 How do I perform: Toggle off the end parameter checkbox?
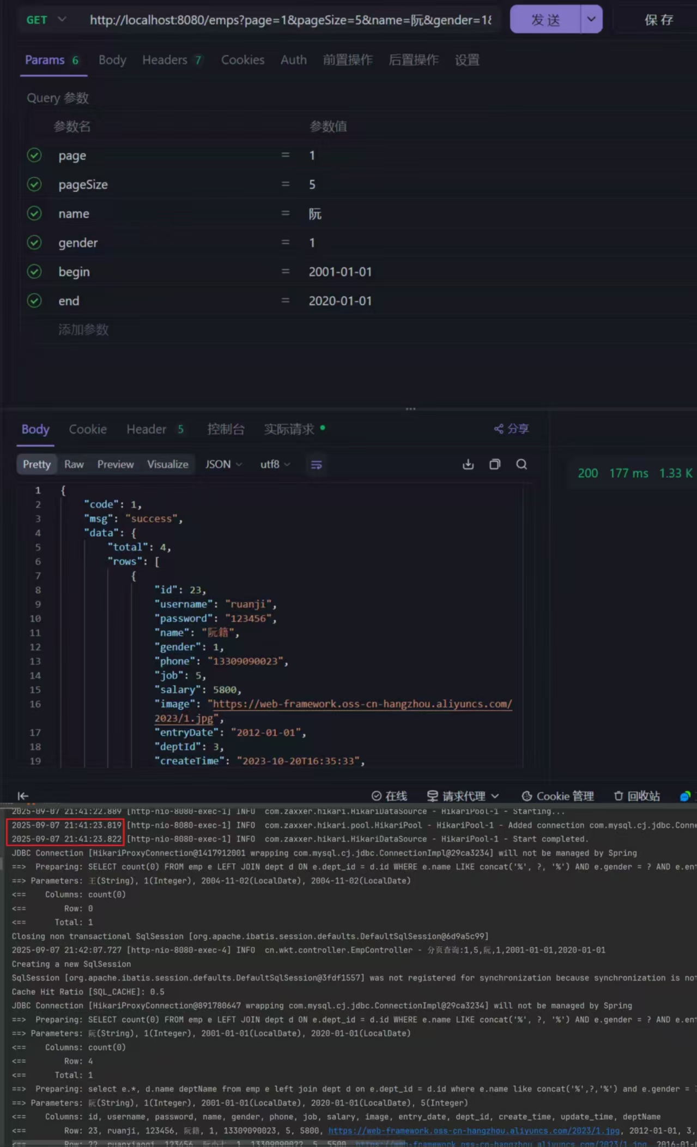point(34,301)
